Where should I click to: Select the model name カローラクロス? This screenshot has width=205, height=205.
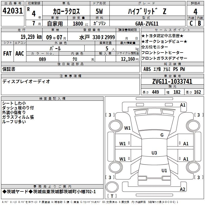tap(66, 12)
